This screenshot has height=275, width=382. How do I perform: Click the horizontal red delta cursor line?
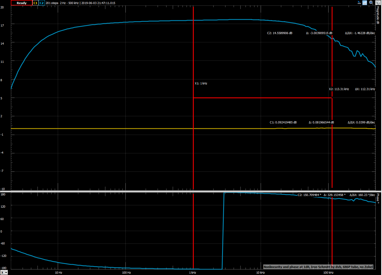coord(263,98)
